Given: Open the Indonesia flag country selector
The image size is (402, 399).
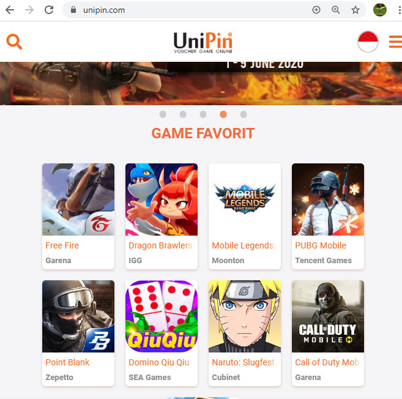Looking at the screenshot, I should pyautogui.click(x=368, y=42).
